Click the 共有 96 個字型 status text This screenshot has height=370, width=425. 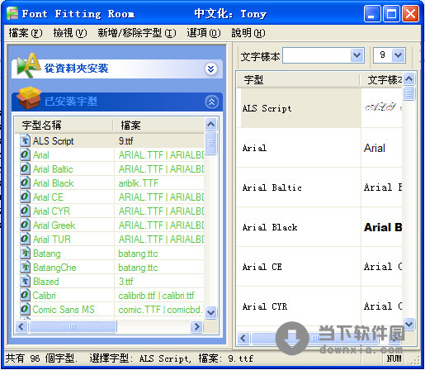pyautogui.click(x=41, y=358)
